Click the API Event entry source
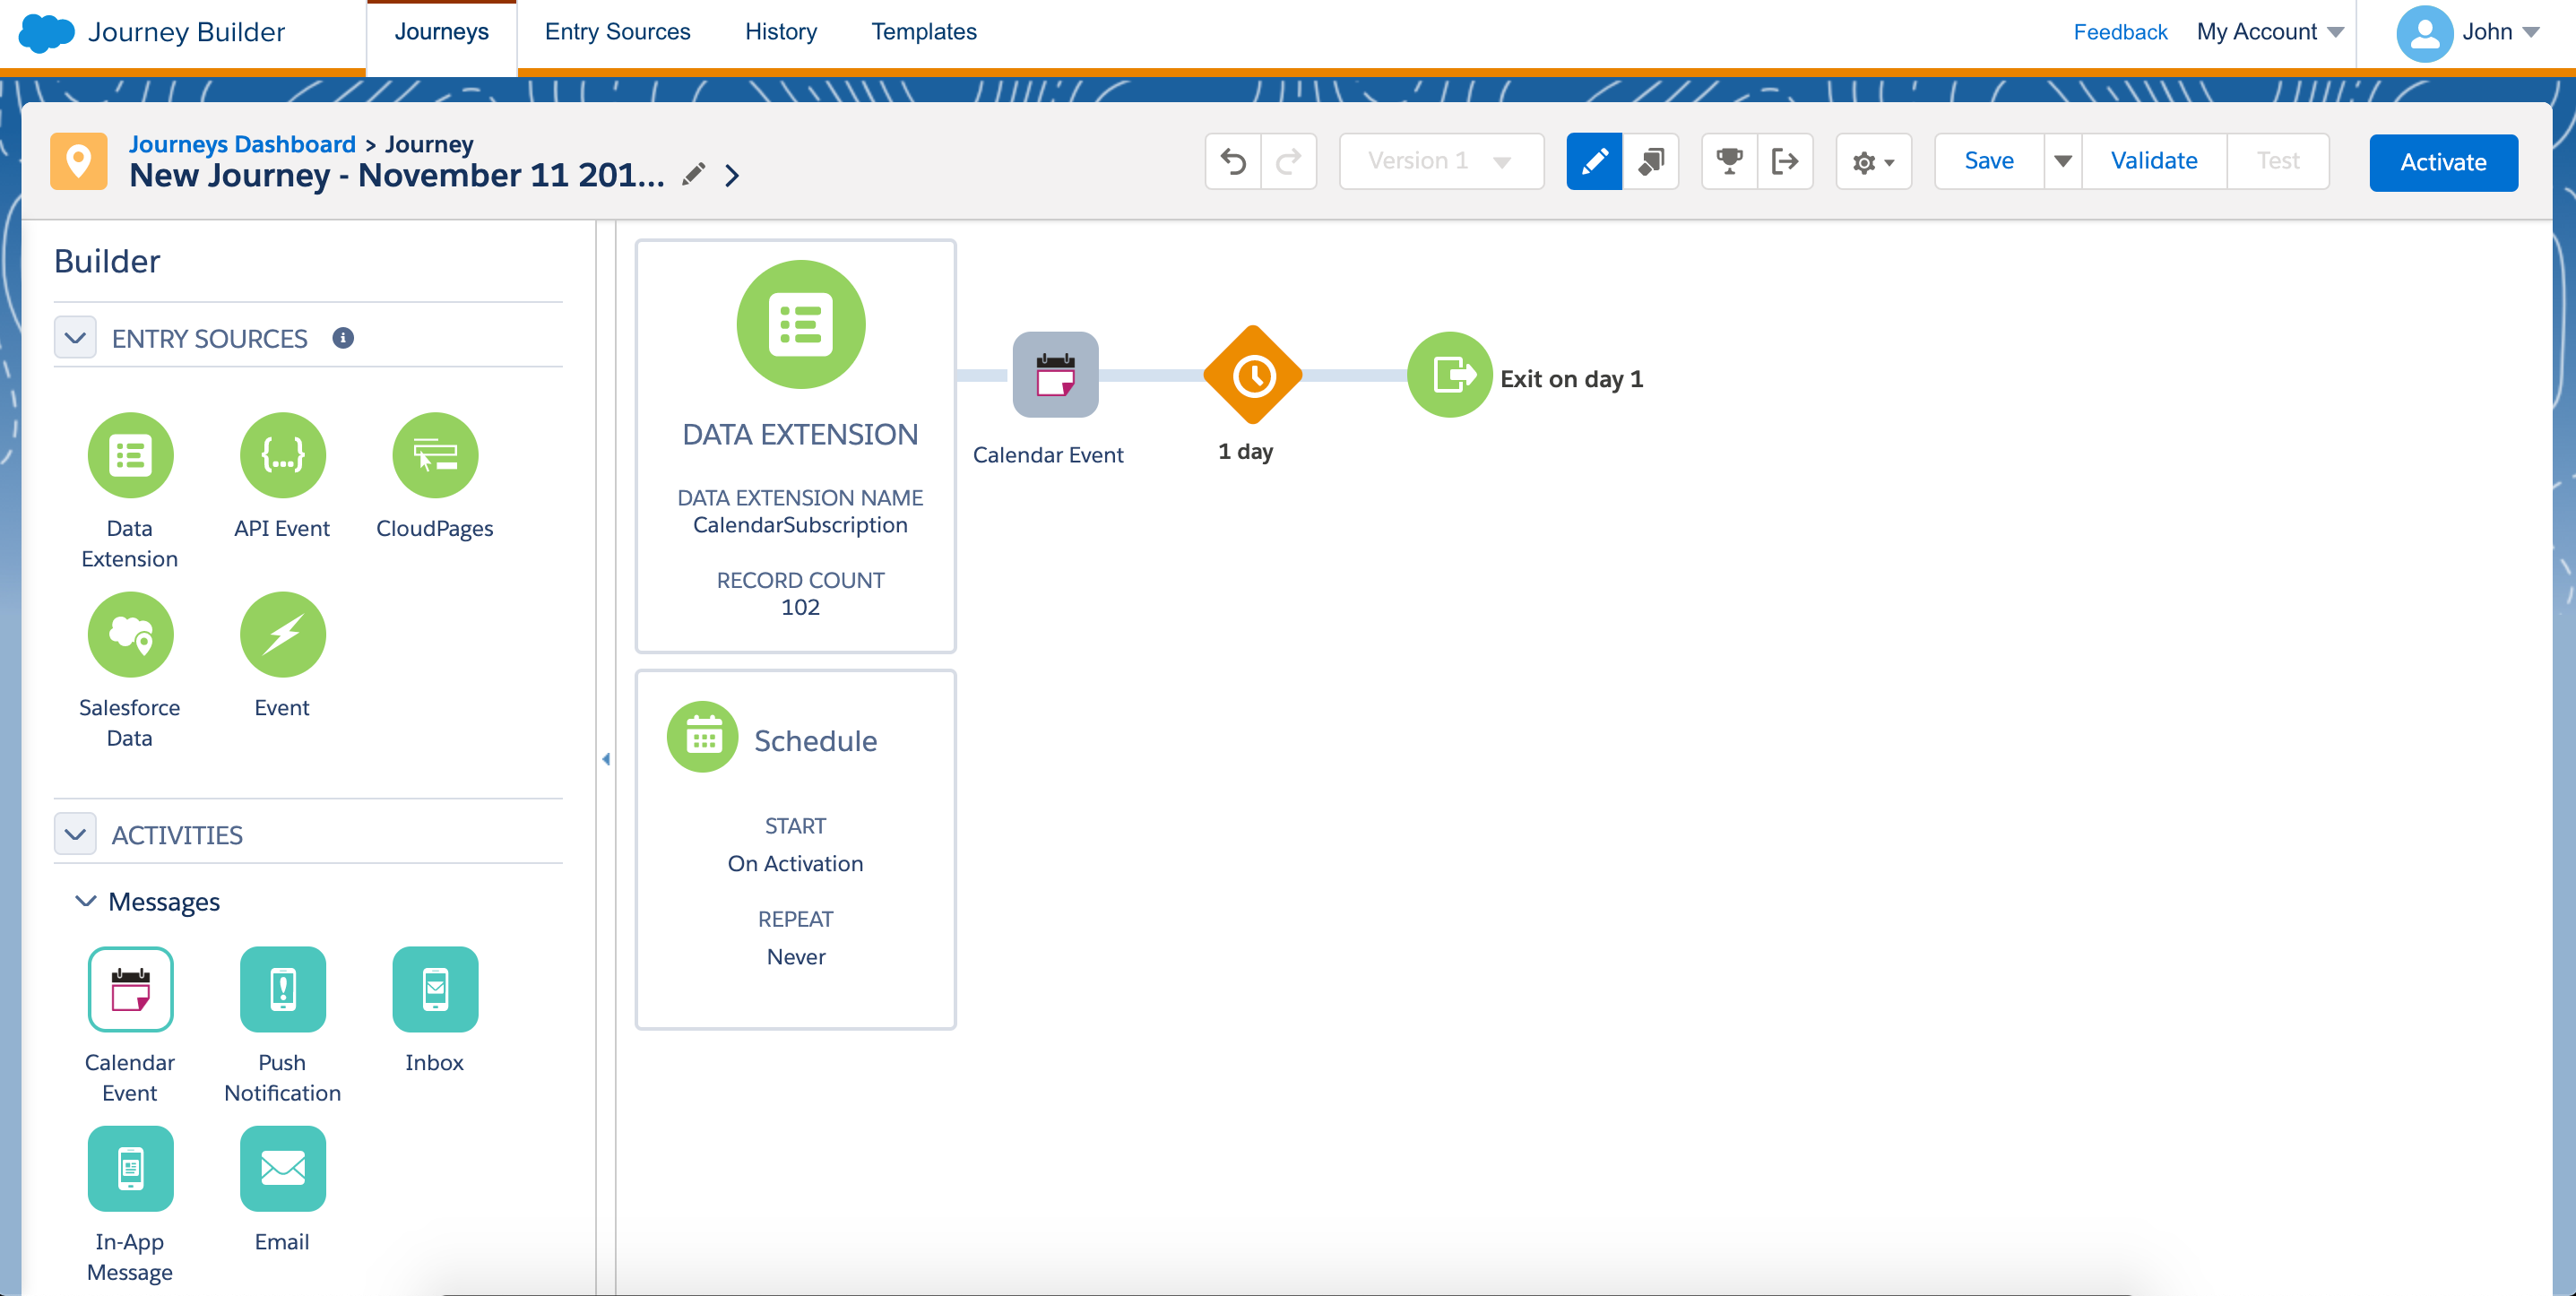 pyautogui.click(x=282, y=455)
